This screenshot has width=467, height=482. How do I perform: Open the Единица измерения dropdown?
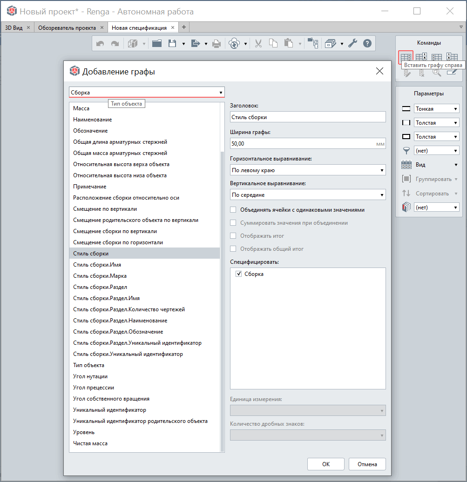tap(308, 410)
